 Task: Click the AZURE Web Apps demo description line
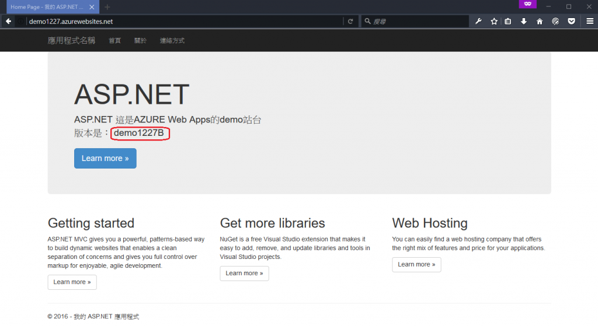168,120
